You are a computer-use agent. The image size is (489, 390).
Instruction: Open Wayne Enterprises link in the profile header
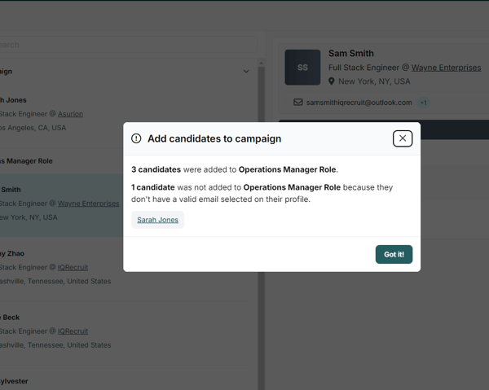click(x=446, y=68)
